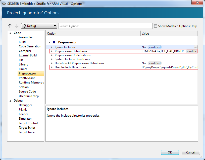Click the blue Preprocessor group square icon
Screen dimensions: 205x160
pos(54,42)
